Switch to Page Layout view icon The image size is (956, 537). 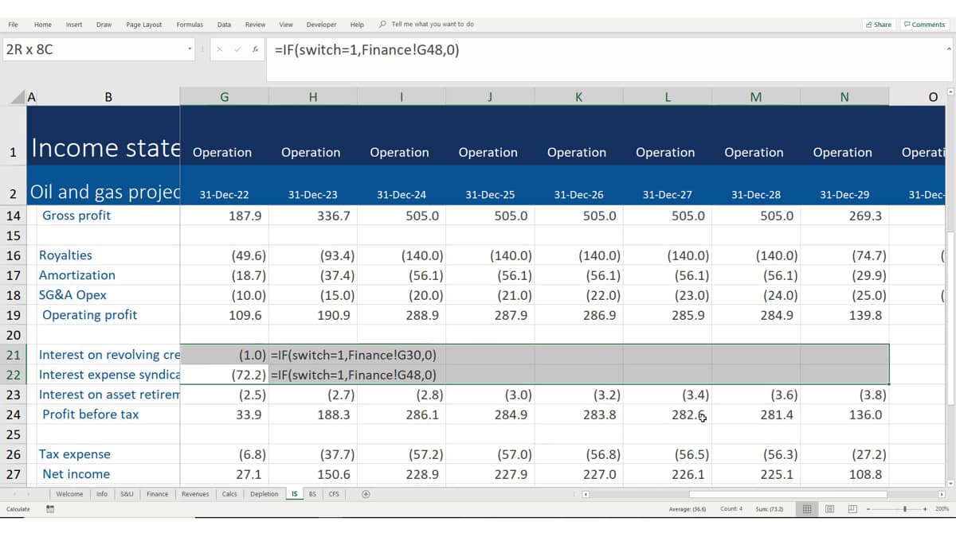coord(829,509)
